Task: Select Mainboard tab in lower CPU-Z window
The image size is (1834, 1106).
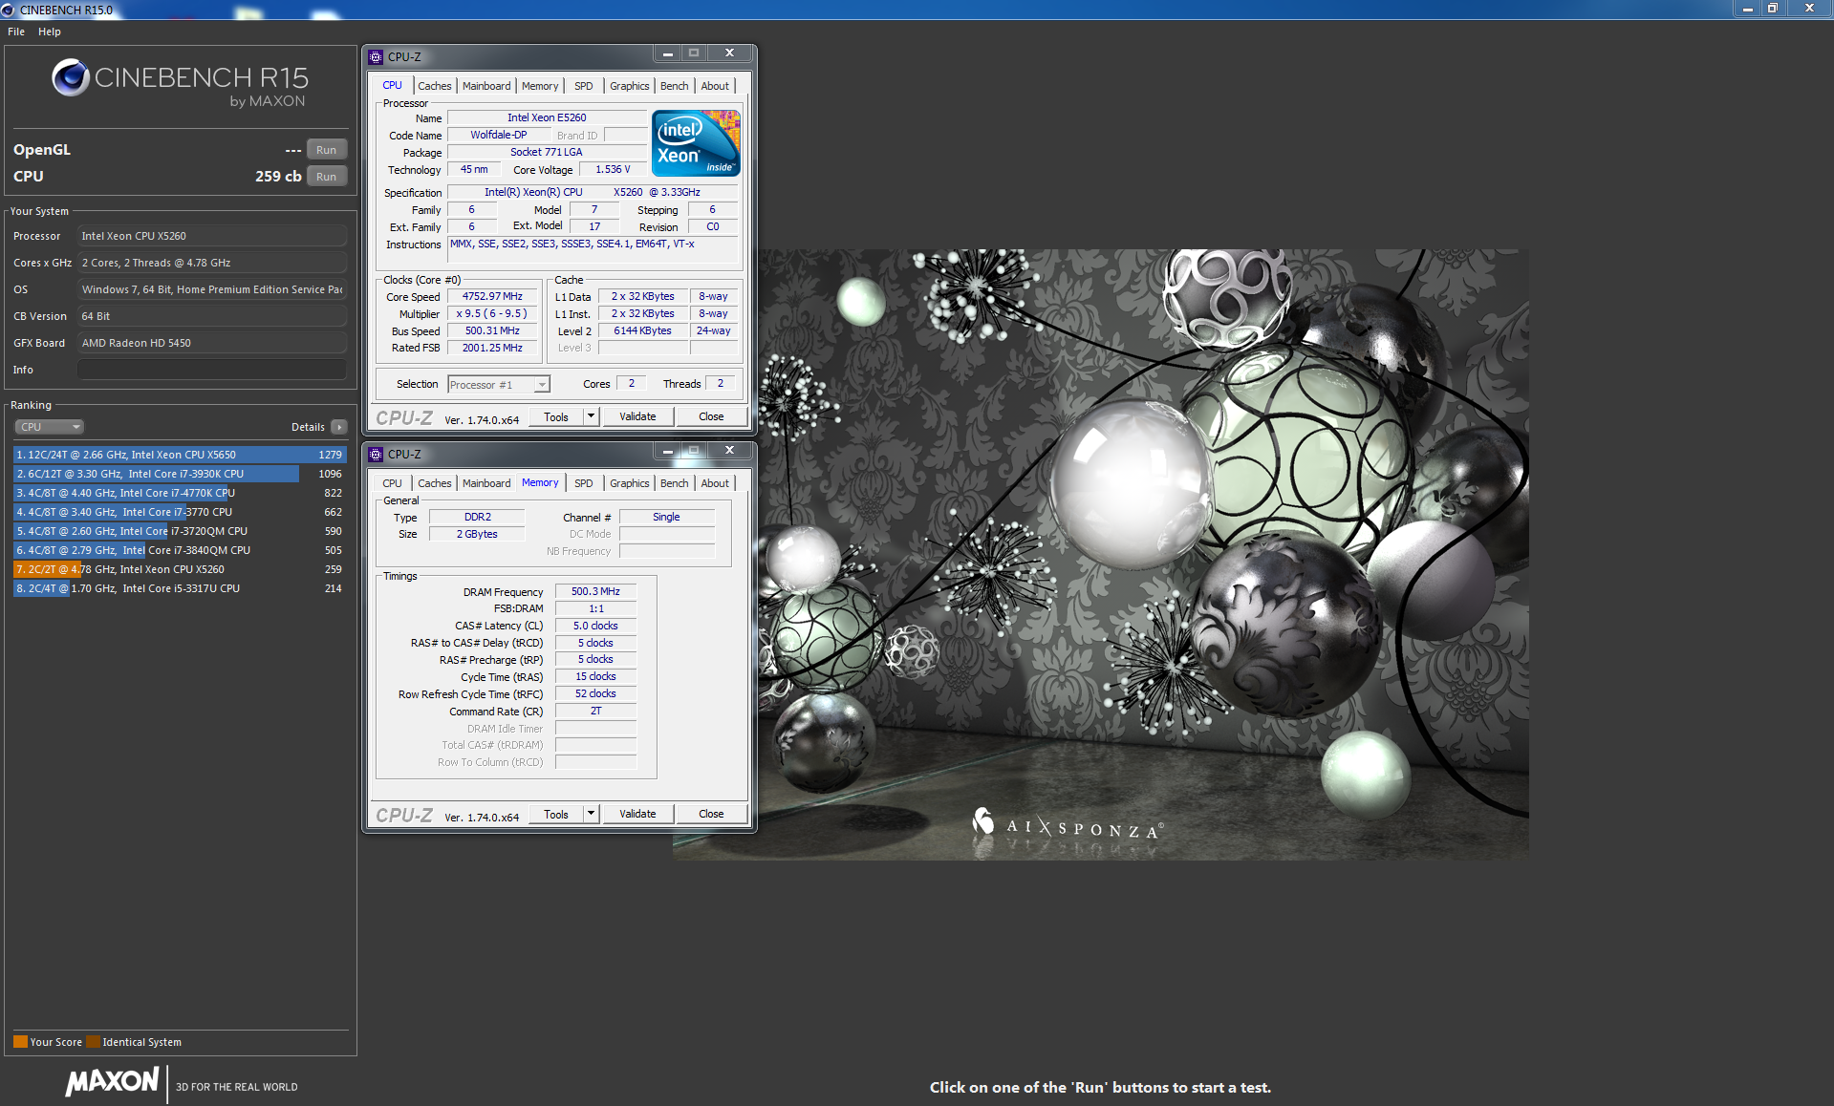Action: pyautogui.click(x=486, y=483)
